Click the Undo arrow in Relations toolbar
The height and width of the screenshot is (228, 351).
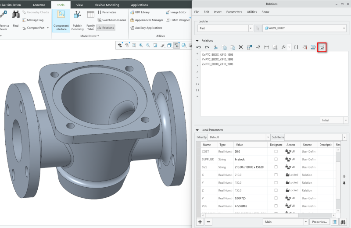(x=199, y=47)
